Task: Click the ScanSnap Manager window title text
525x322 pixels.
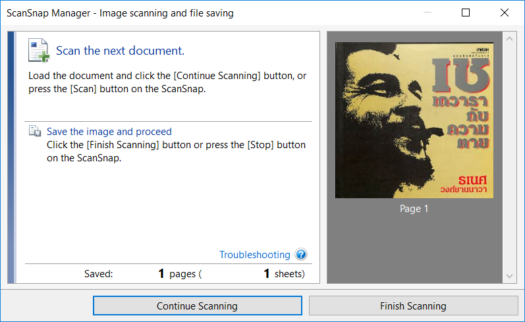Action: tap(120, 13)
